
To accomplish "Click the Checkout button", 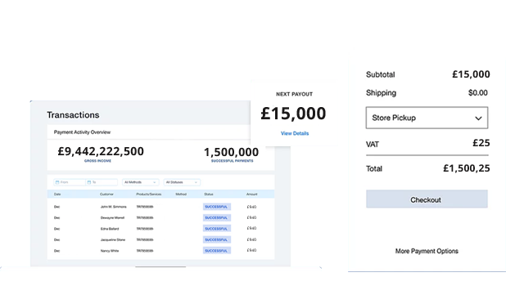I will tap(427, 199).
